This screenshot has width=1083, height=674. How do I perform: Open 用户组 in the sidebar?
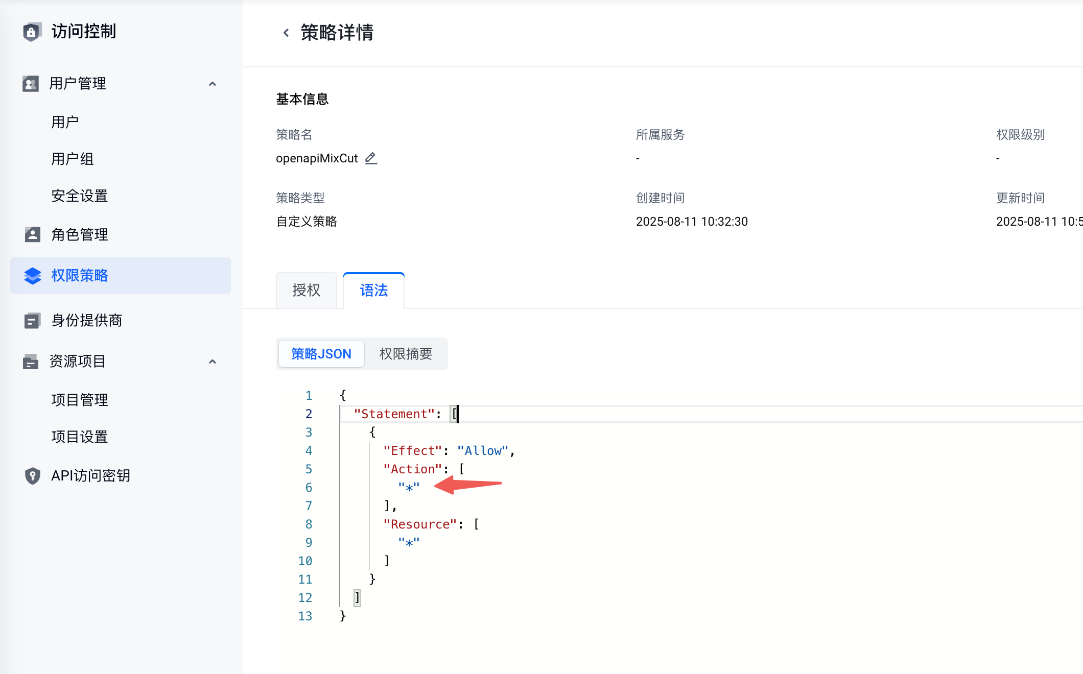coord(73,159)
